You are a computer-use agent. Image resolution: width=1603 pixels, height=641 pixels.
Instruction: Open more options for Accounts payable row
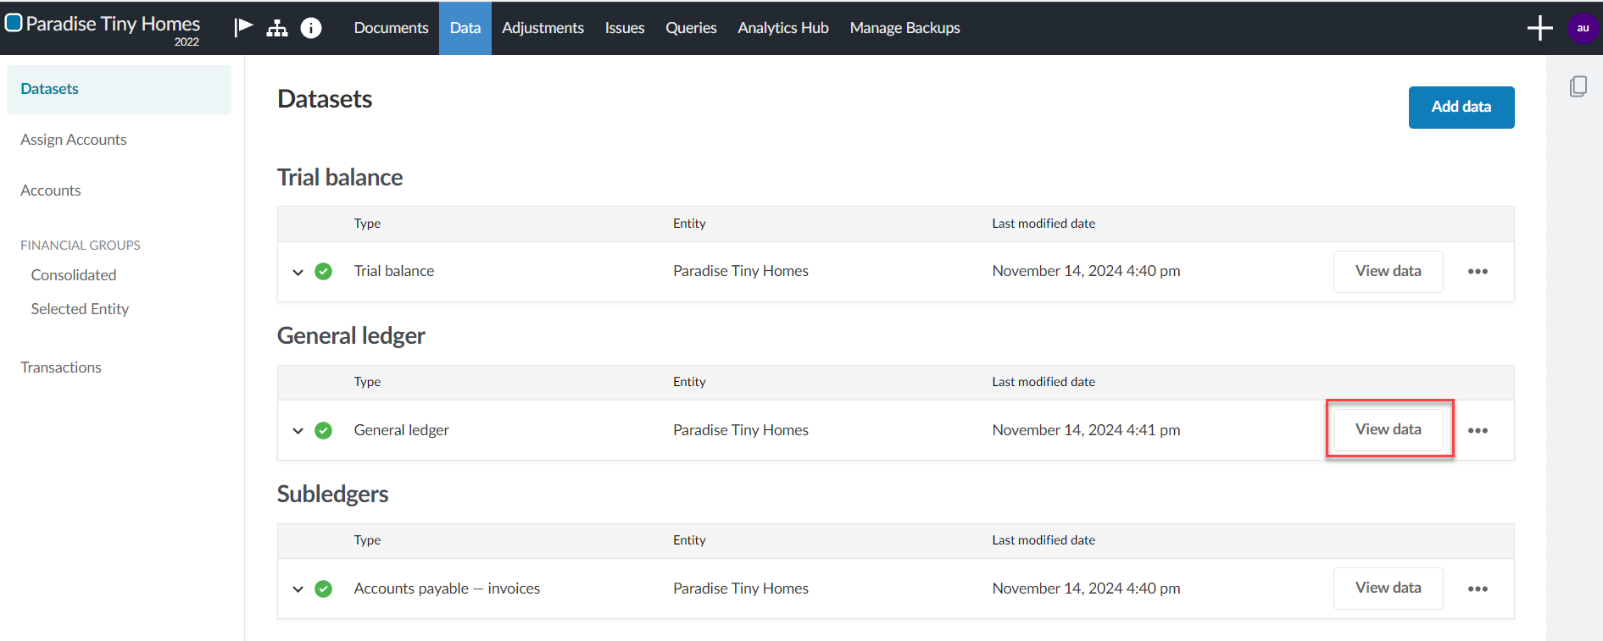[1478, 589]
